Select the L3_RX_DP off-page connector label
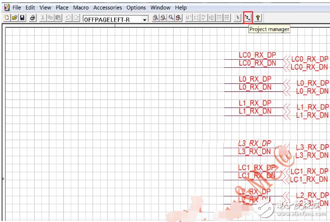The height and width of the screenshot is (222, 330). click(x=312, y=147)
